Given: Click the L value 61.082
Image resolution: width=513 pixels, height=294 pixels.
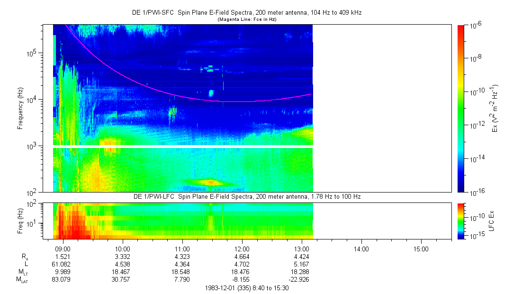Looking at the screenshot, I should pos(61,264).
